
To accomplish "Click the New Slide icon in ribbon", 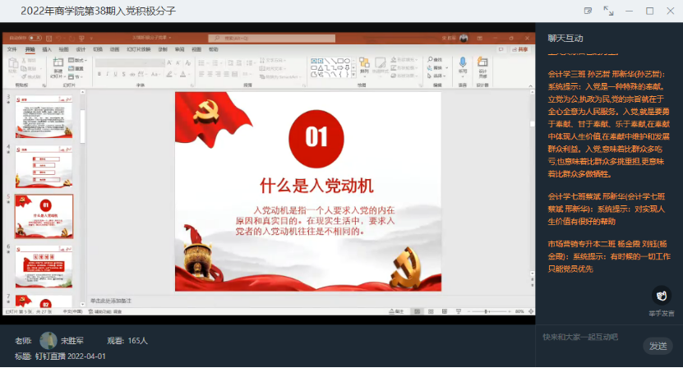I will point(58,67).
